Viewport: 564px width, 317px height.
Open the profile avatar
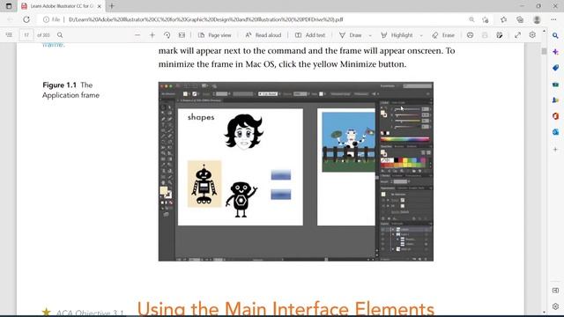pos(537,19)
